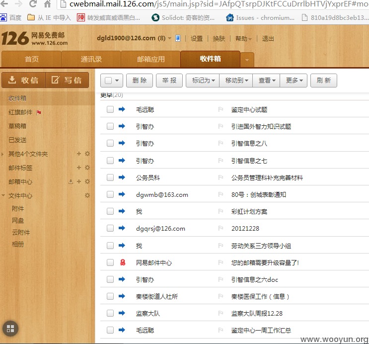This screenshot has width=369, height=344.
Task: Open the 查看 dropdown
Action: (266, 81)
